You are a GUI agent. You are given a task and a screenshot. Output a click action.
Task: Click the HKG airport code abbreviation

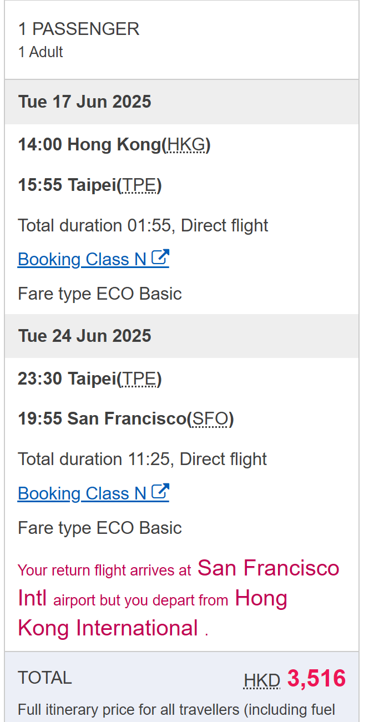[186, 145]
